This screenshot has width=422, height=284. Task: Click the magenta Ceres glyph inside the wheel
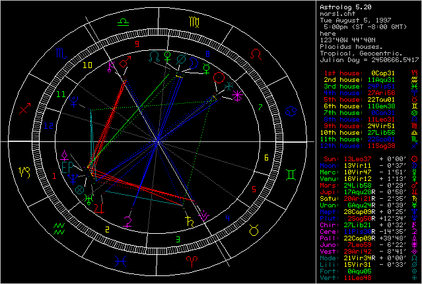(x=127, y=223)
